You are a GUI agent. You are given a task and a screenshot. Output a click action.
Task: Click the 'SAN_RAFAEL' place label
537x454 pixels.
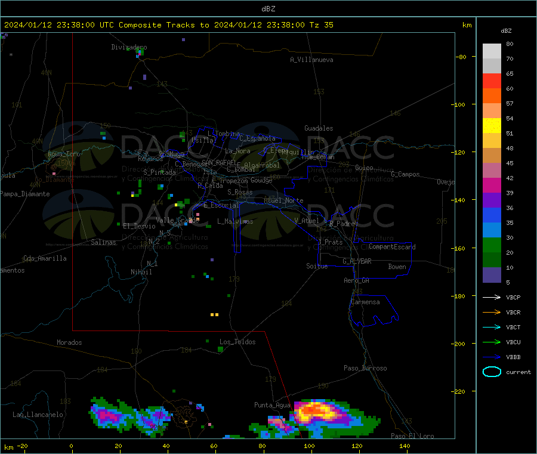click(219, 162)
